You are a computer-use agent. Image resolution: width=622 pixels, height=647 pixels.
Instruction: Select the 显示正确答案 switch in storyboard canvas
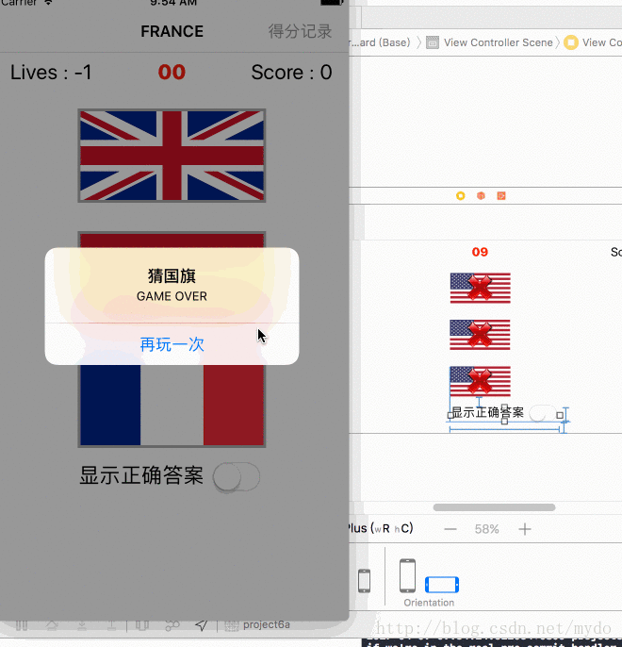coord(542,413)
